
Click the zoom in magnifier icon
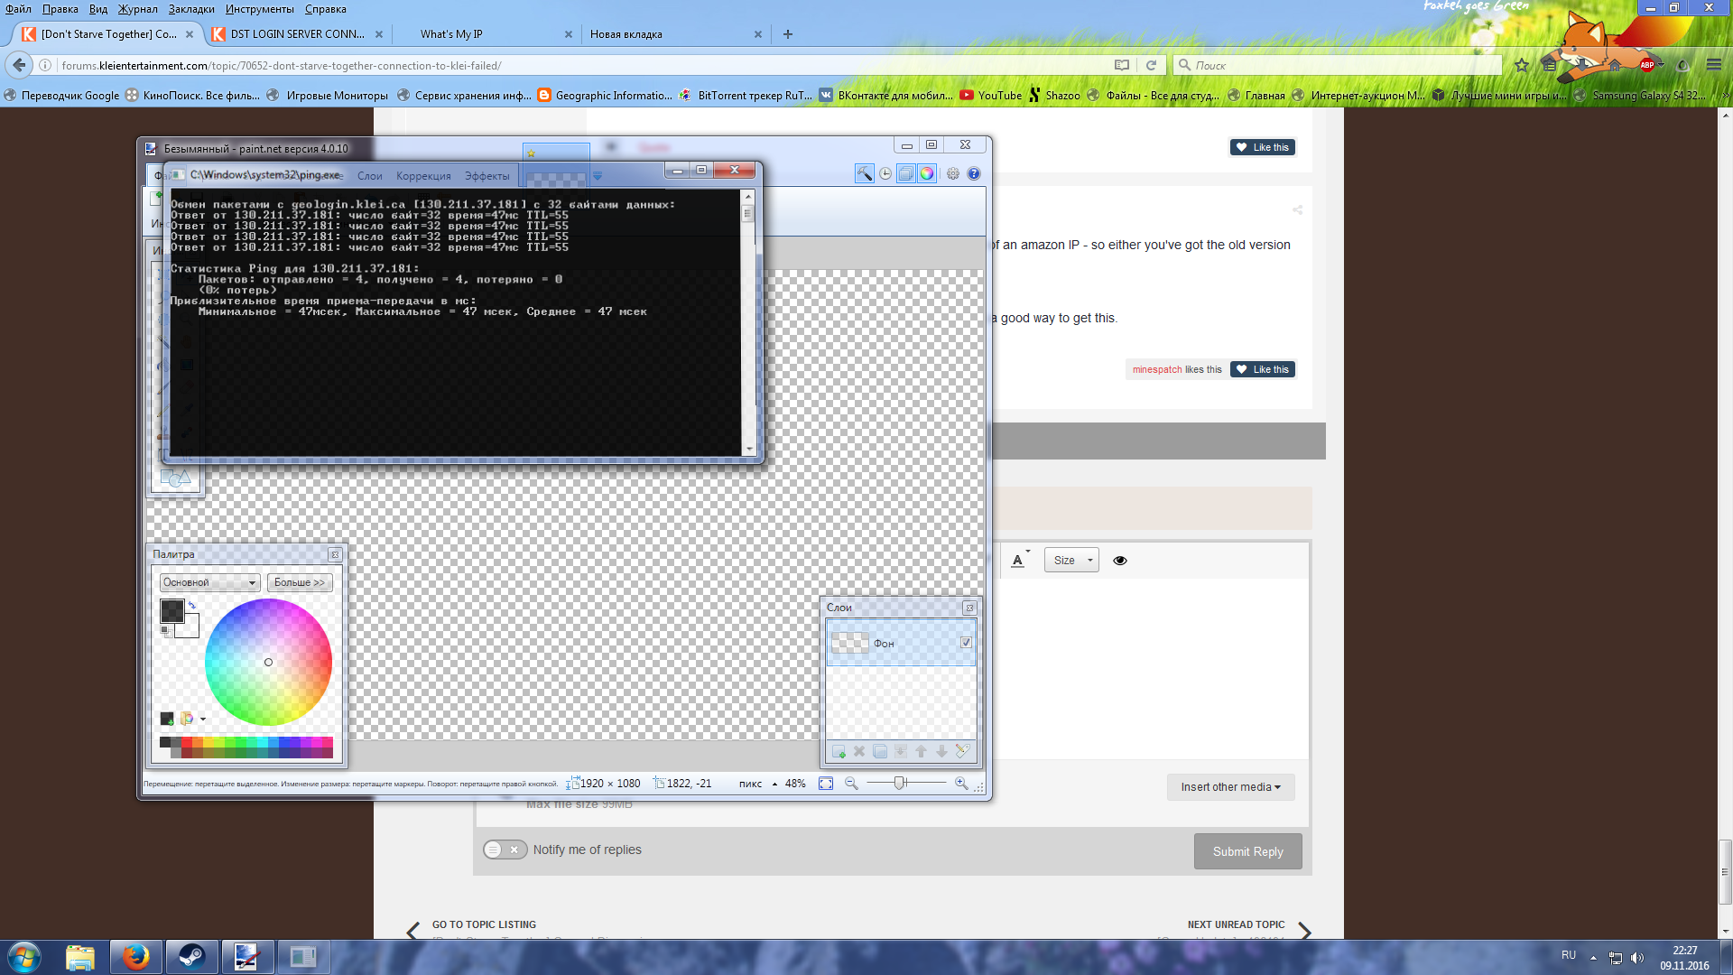click(961, 784)
